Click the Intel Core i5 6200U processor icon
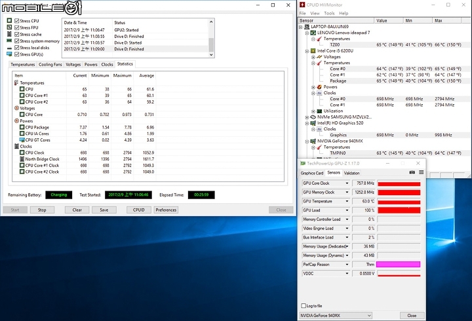This screenshot has height=321, width=472. [x=313, y=51]
